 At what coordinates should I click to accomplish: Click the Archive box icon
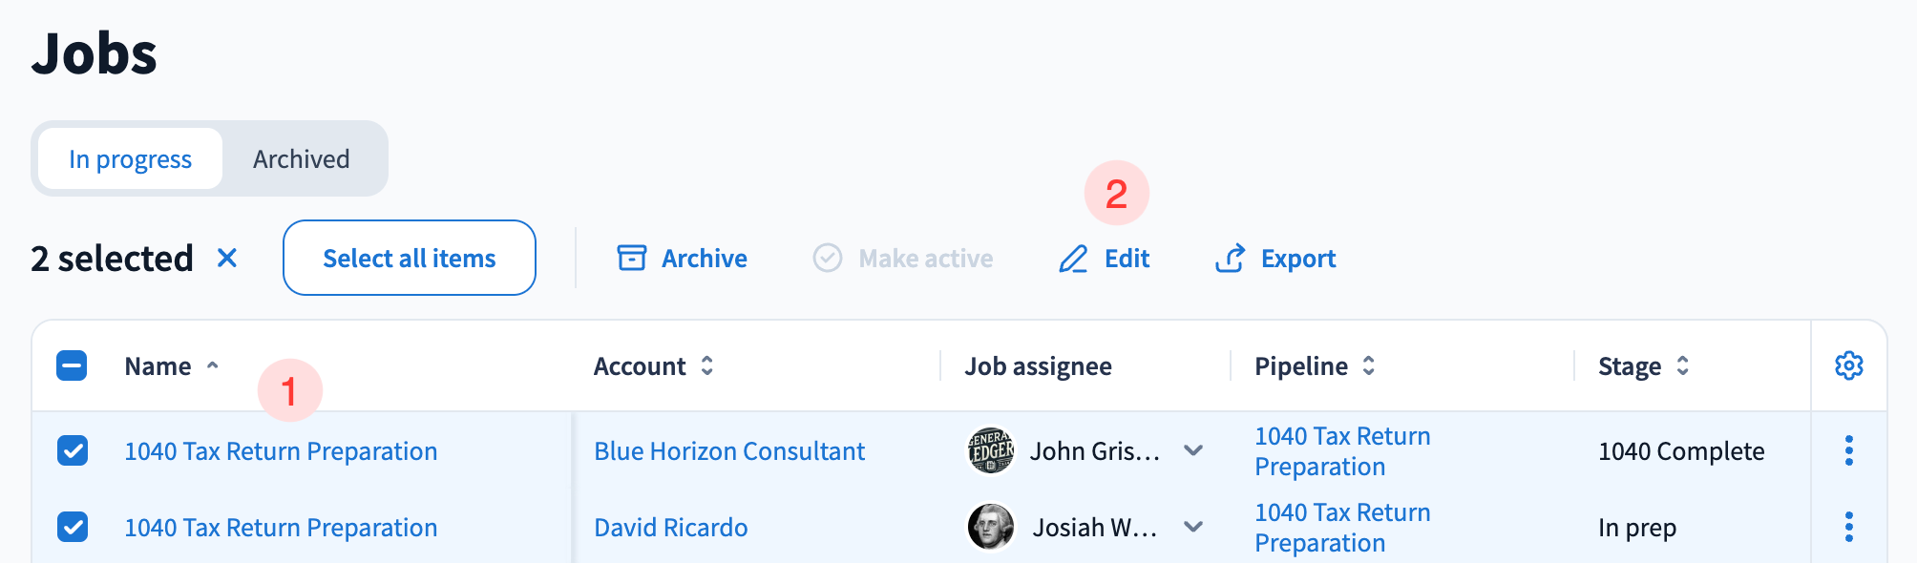coord(631,259)
